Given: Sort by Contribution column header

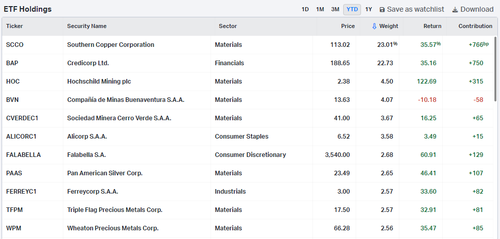Looking at the screenshot, I should [x=476, y=26].
